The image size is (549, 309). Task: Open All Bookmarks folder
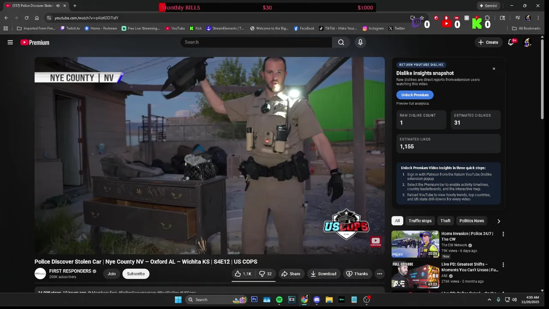coord(526,28)
